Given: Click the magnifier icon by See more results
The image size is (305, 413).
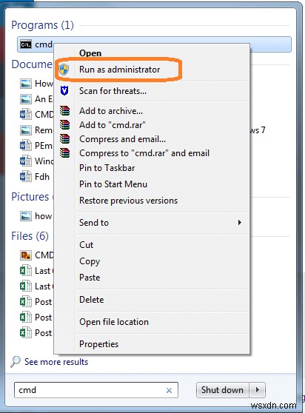Looking at the screenshot, I should pyautogui.click(x=16, y=361).
